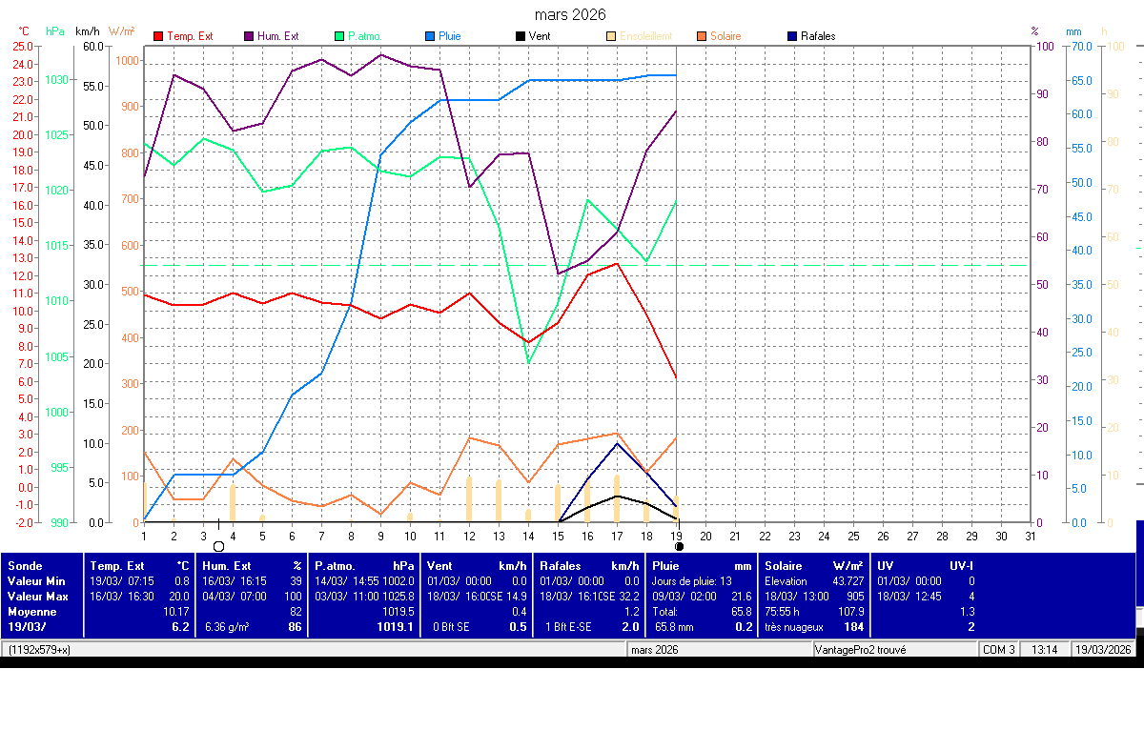Select the Temp. Ext column header in table
This screenshot has height=750, width=1144.
(117, 565)
